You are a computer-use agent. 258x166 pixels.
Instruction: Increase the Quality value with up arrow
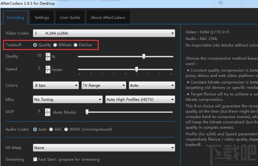coord(48,55)
